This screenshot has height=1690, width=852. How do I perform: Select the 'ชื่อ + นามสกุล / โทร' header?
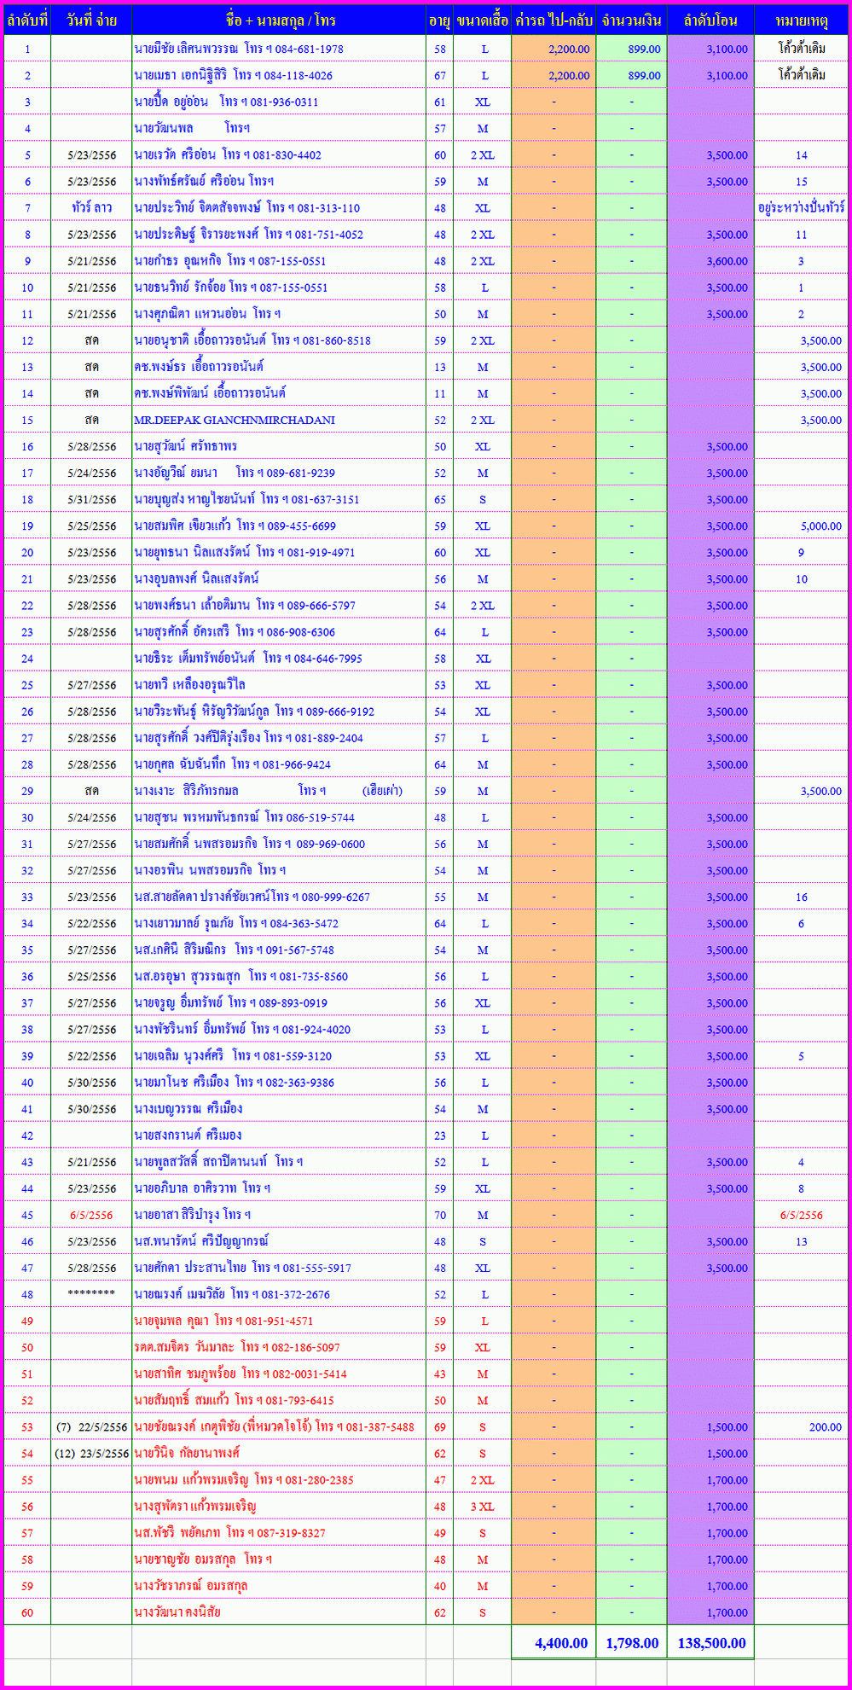[280, 20]
